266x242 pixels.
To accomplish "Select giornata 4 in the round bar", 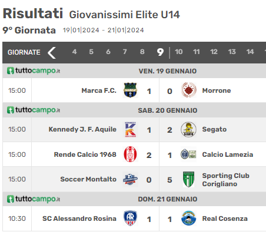I will pos(74,52).
